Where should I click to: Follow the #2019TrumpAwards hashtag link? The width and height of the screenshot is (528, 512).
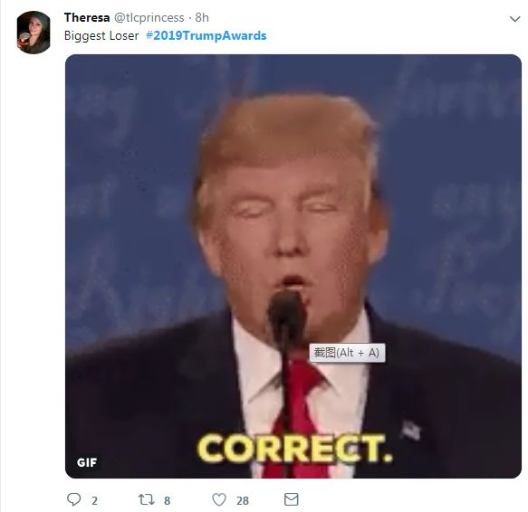(x=206, y=35)
